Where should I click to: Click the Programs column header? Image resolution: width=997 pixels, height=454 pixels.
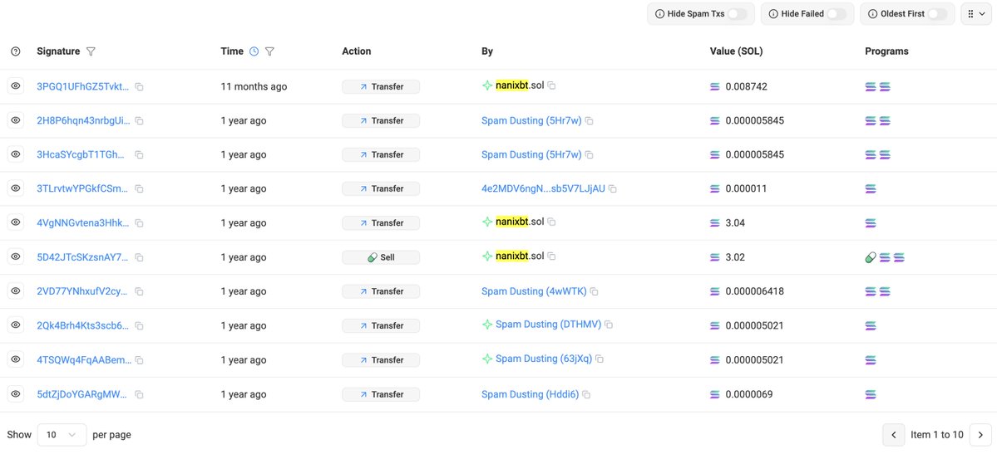(x=886, y=51)
